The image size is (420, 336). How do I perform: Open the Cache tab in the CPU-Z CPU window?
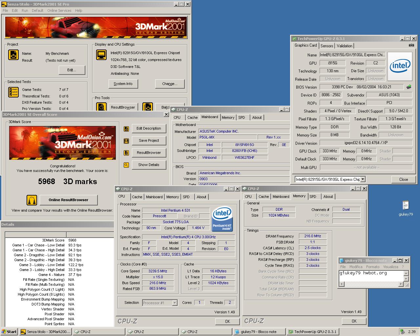137,197
